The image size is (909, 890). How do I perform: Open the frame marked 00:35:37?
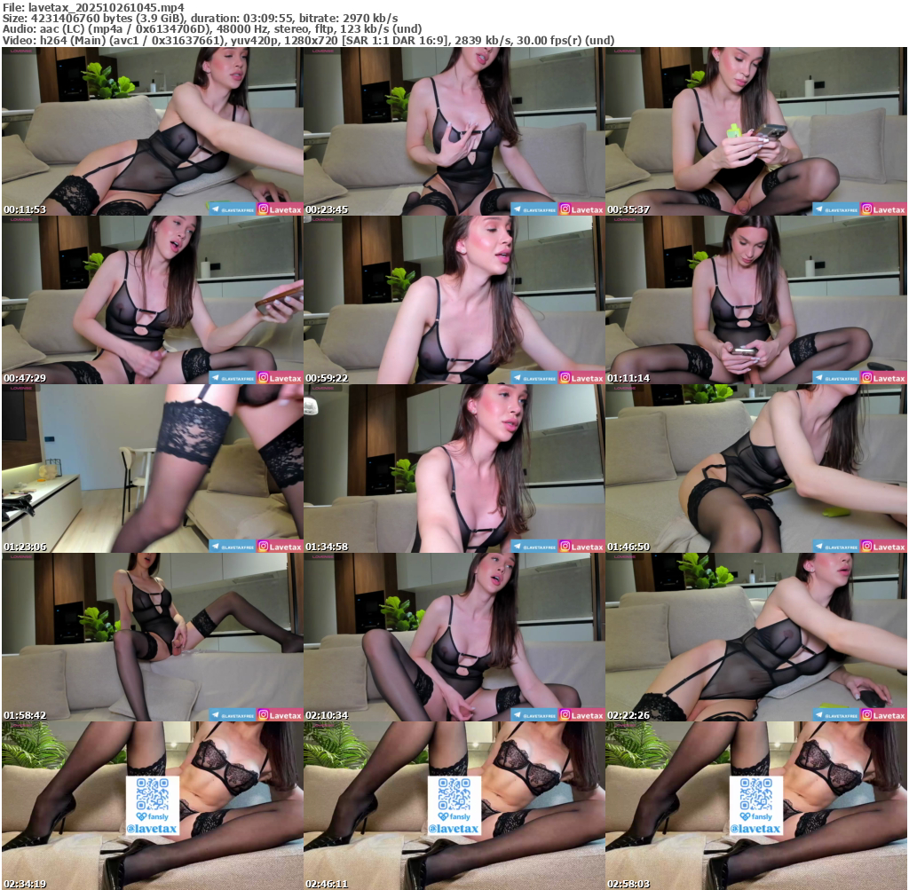(756, 131)
